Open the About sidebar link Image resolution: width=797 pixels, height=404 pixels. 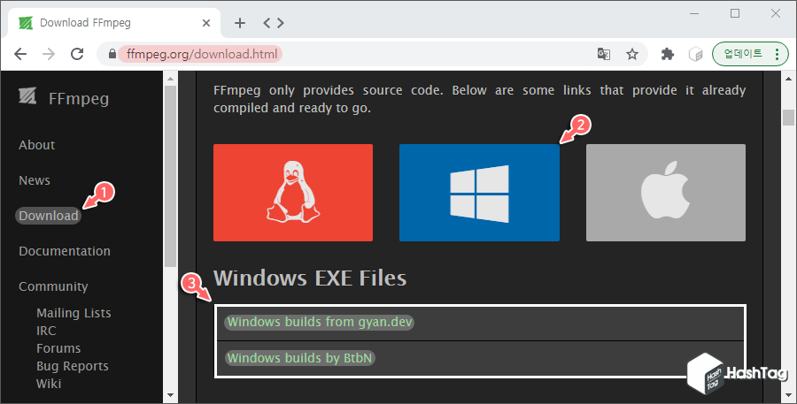[36, 145]
